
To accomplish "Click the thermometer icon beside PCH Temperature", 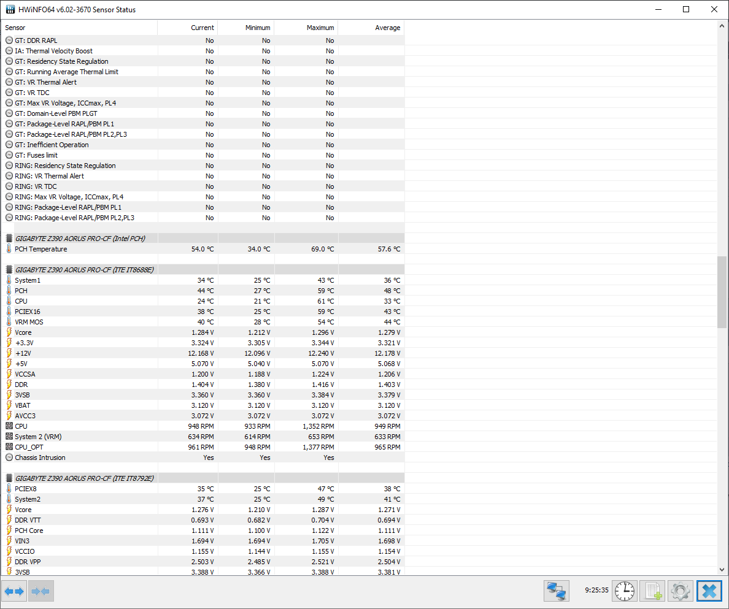I will pyautogui.click(x=9, y=249).
